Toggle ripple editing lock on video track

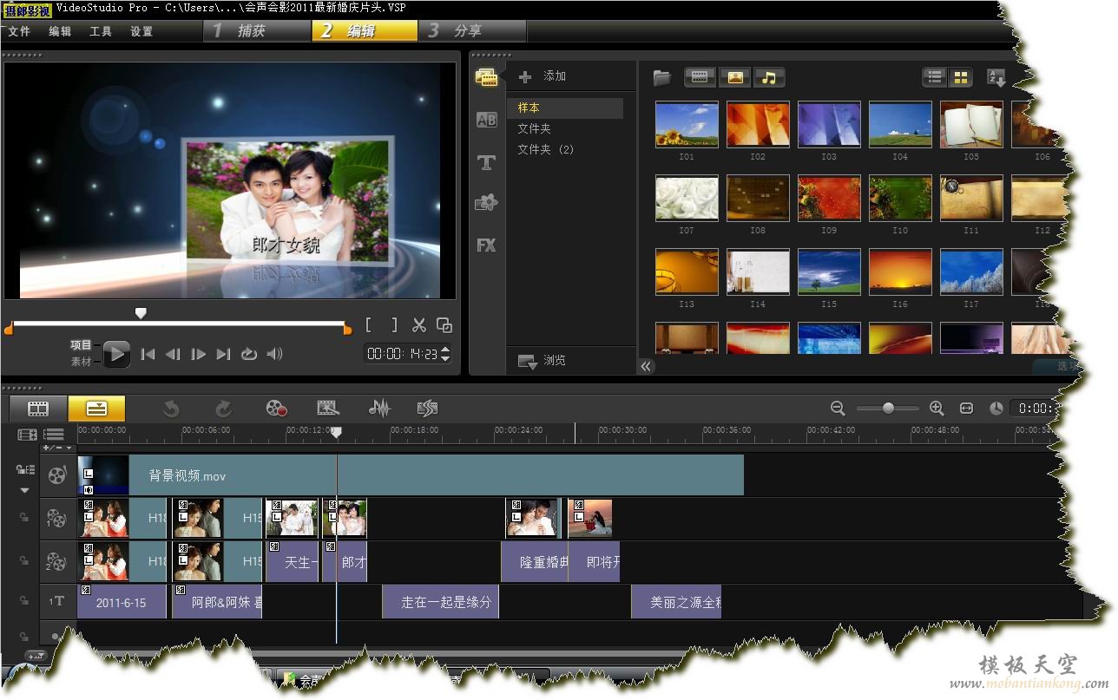point(24,470)
